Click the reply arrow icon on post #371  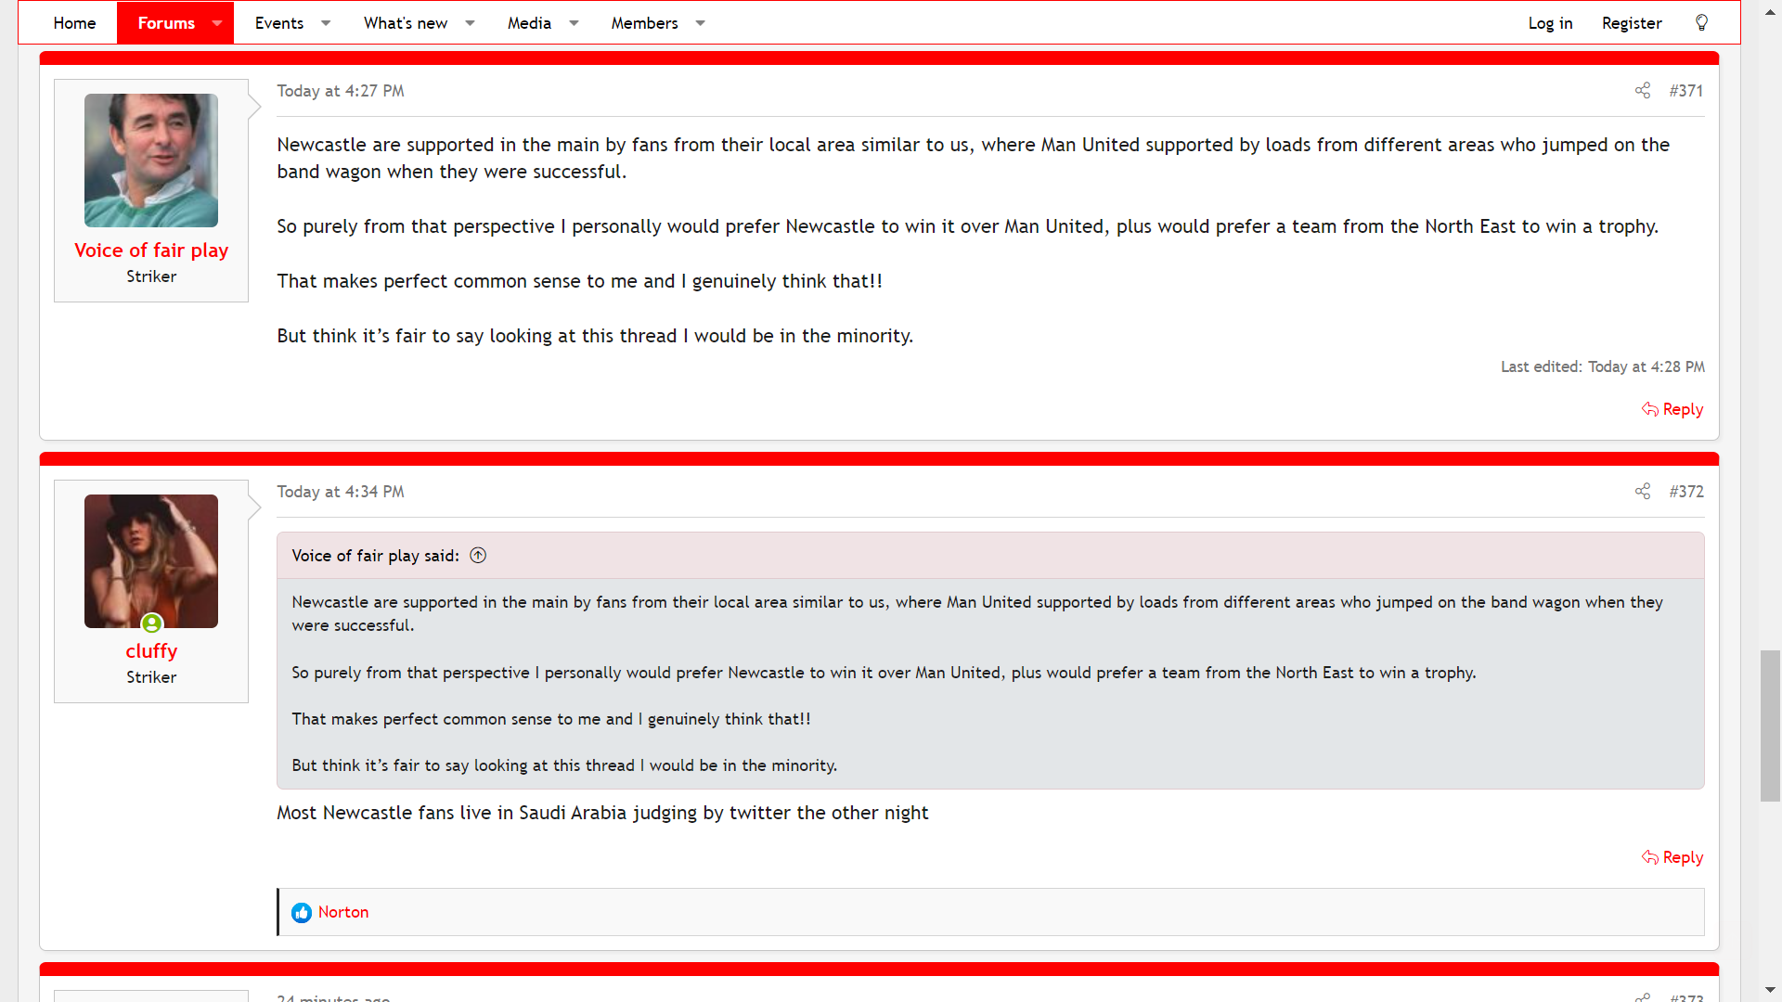click(1650, 409)
